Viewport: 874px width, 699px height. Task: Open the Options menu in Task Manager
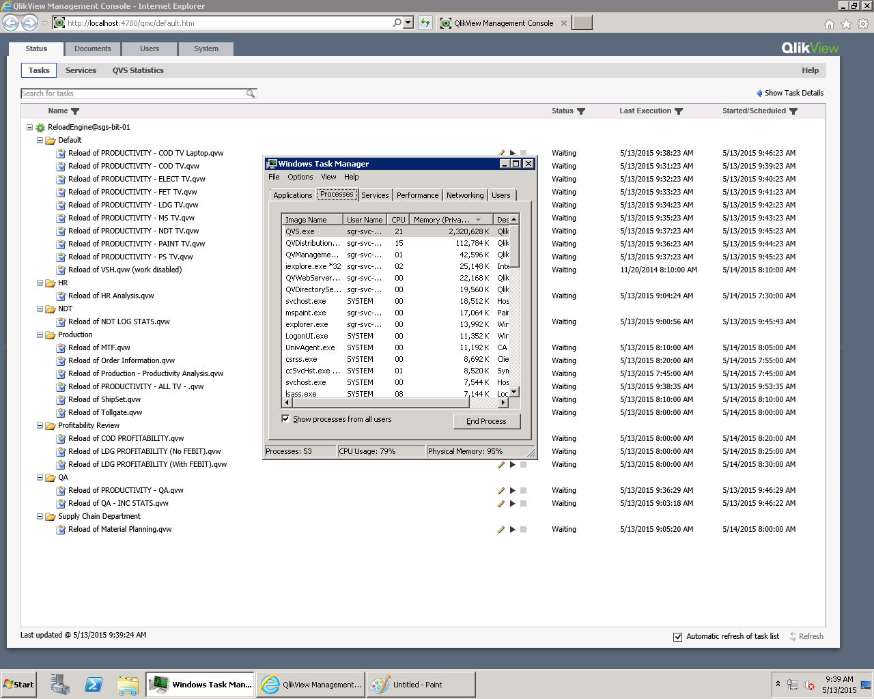click(x=300, y=177)
